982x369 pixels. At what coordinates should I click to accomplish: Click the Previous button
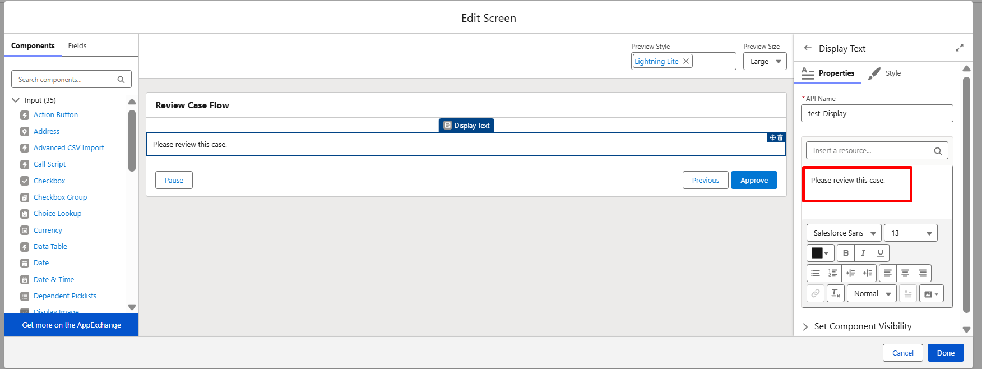[x=706, y=180]
